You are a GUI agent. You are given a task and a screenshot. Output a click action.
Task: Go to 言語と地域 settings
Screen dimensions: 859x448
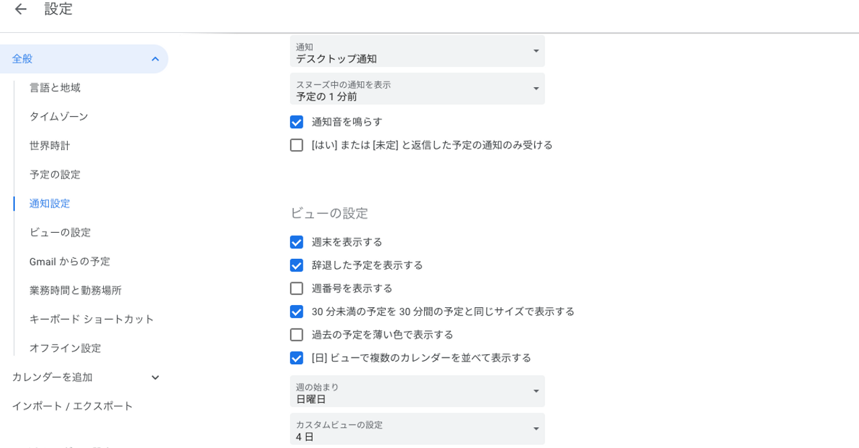click(55, 88)
